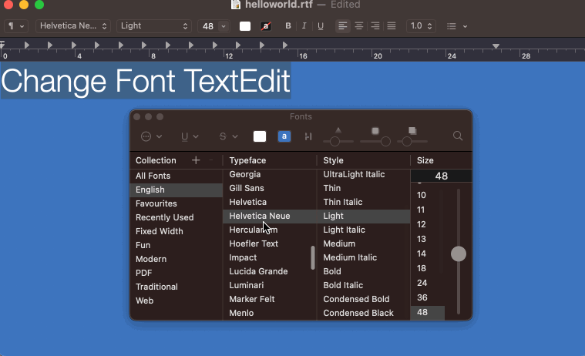This screenshot has width=585, height=356.
Task: Align text left
Action: 342,26
